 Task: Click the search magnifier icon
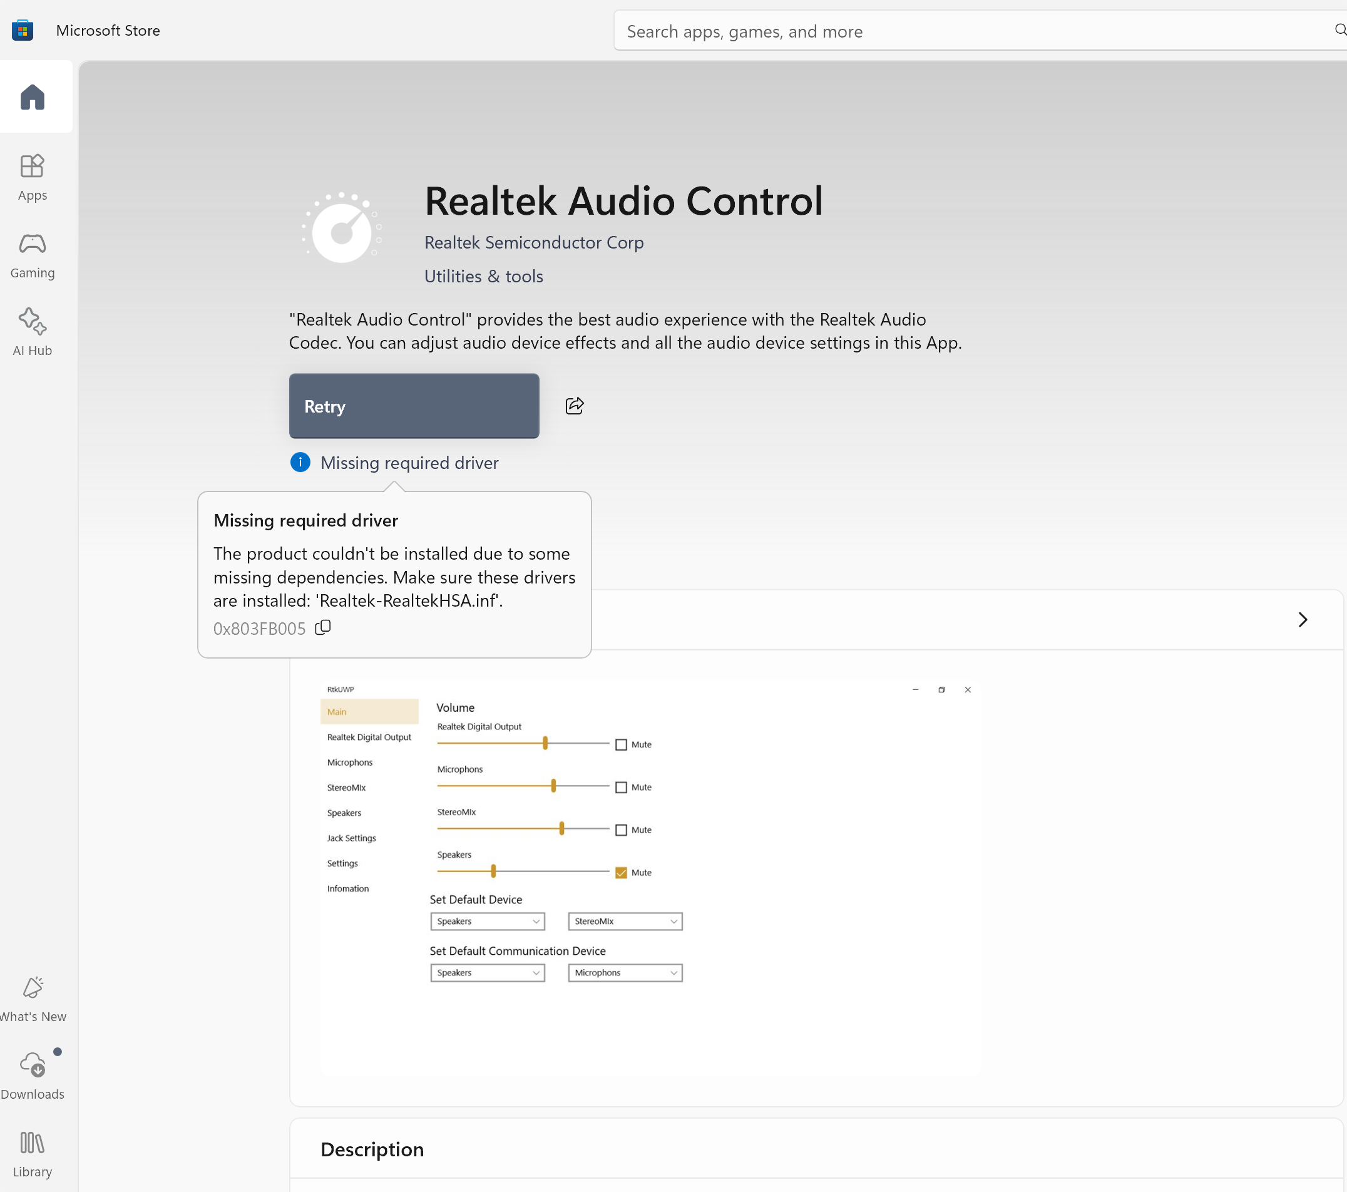pyautogui.click(x=1339, y=29)
